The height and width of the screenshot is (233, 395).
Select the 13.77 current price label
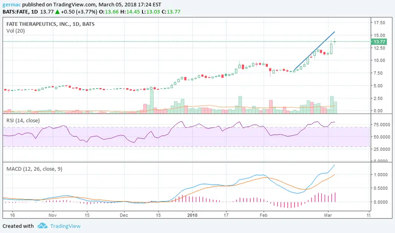pos(379,42)
